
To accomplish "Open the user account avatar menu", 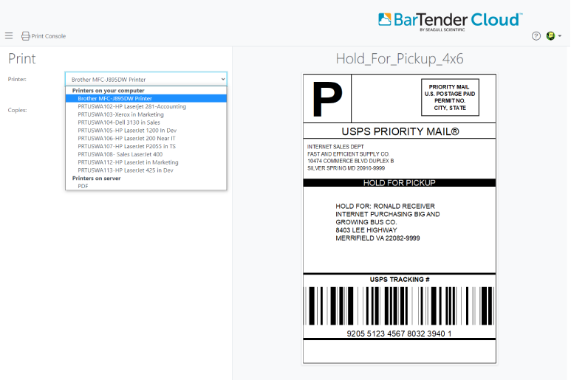I will click(550, 35).
